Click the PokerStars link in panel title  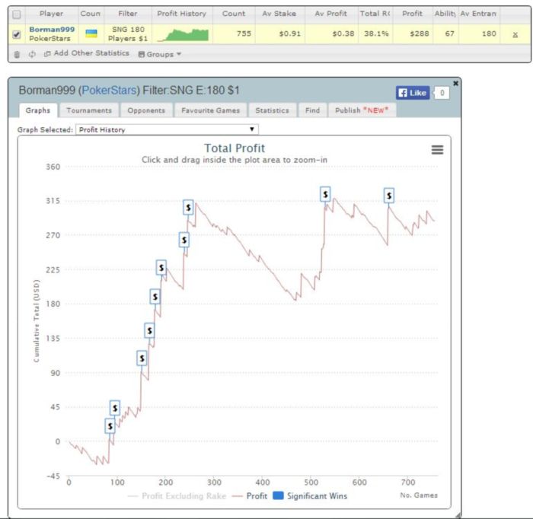109,91
